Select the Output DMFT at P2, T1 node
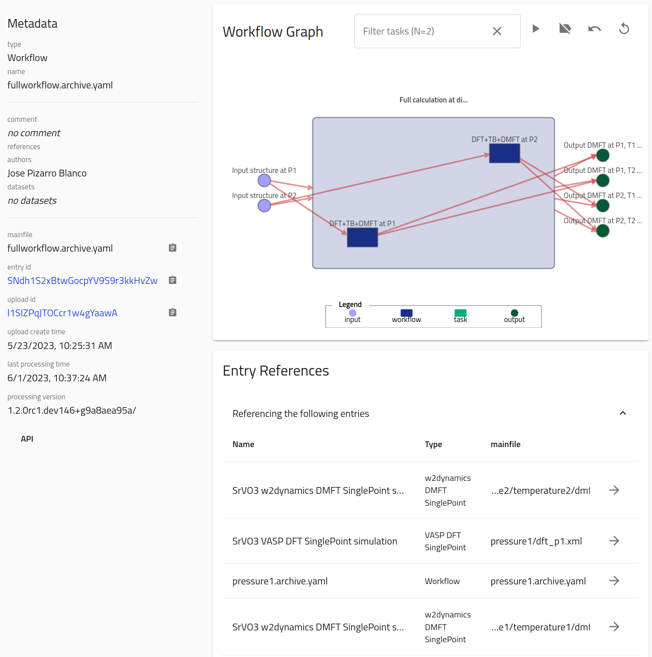Screen dimensions: 652x657 (x=603, y=206)
